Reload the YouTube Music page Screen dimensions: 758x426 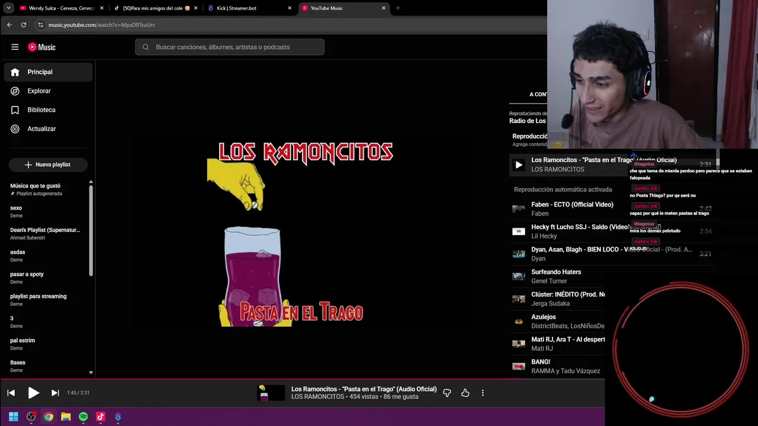click(x=24, y=25)
